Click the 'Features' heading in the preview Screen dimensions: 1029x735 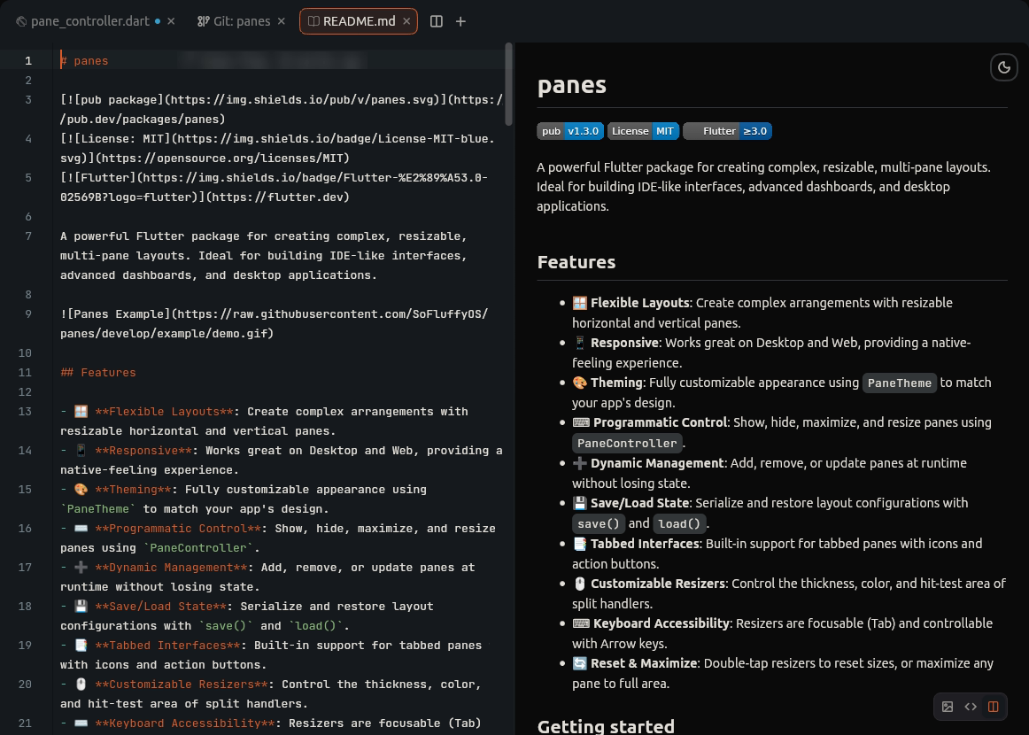point(576,262)
